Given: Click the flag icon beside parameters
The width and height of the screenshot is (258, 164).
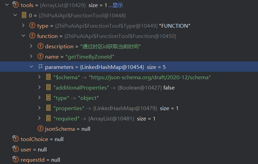Looking at the screenshot, I should (40, 67).
